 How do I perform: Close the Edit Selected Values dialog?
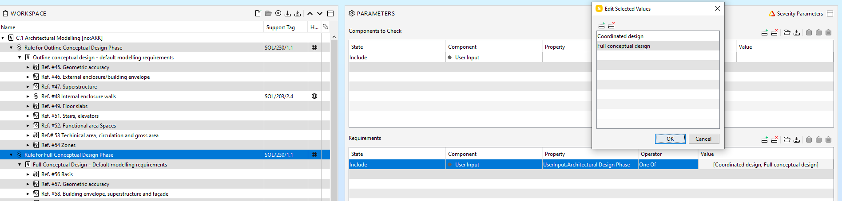(717, 8)
